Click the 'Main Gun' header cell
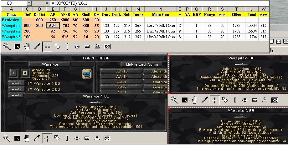 click(x=161, y=14)
